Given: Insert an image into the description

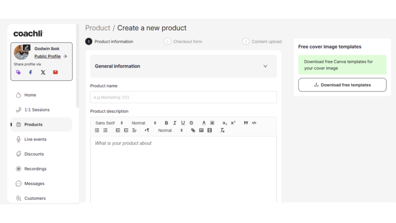Looking at the screenshot, I should (x=201, y=130).
